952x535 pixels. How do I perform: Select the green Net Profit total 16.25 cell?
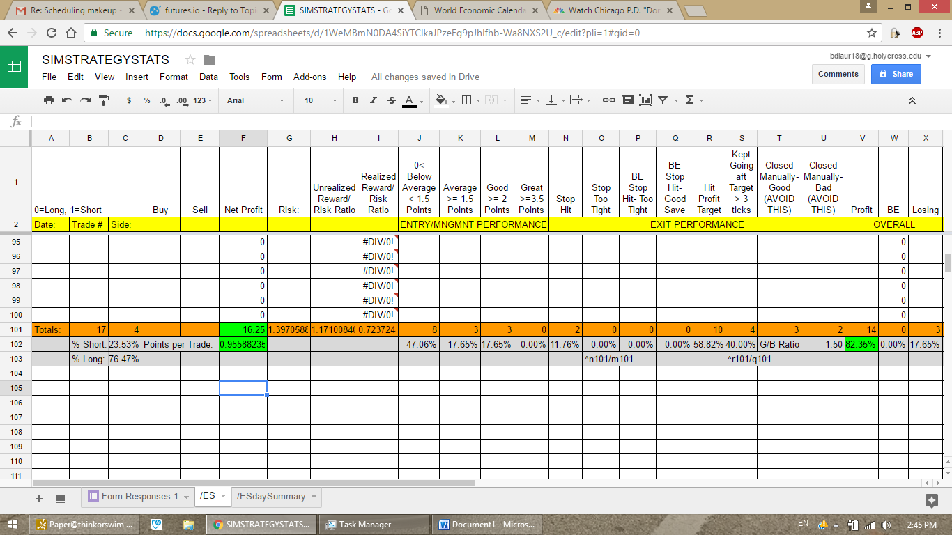[x=243, y=329]
